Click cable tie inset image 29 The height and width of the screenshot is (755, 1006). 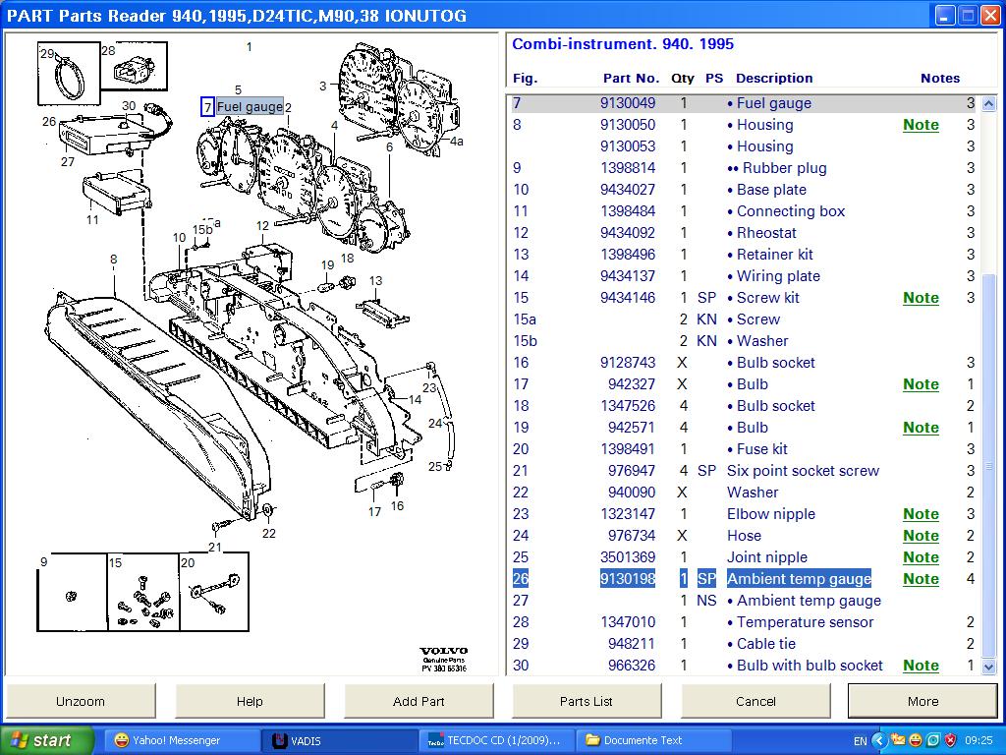70,73
